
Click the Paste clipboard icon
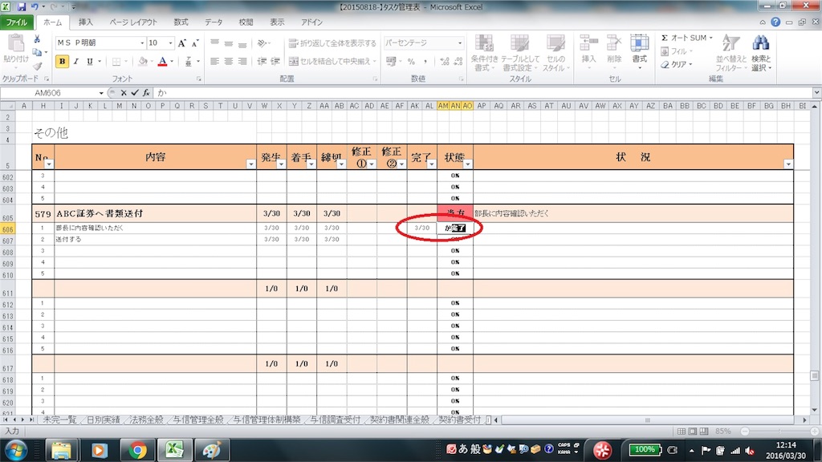pos(15,45)
